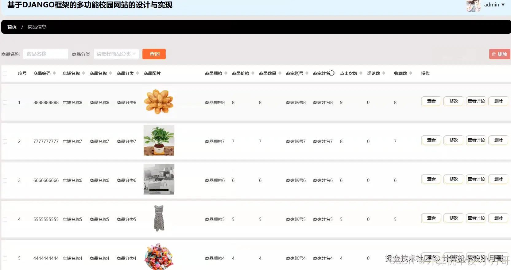
Task: Click the 4444444444 product code cell
Action: pos(46,258)
